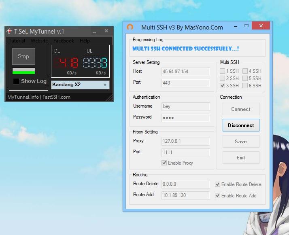
Task: Click the Exit button
Action: pyautogui.click(x=241, y=158)
